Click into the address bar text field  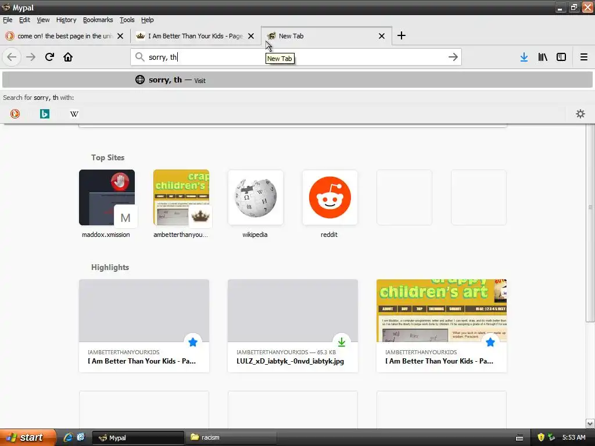pos(296,57)
